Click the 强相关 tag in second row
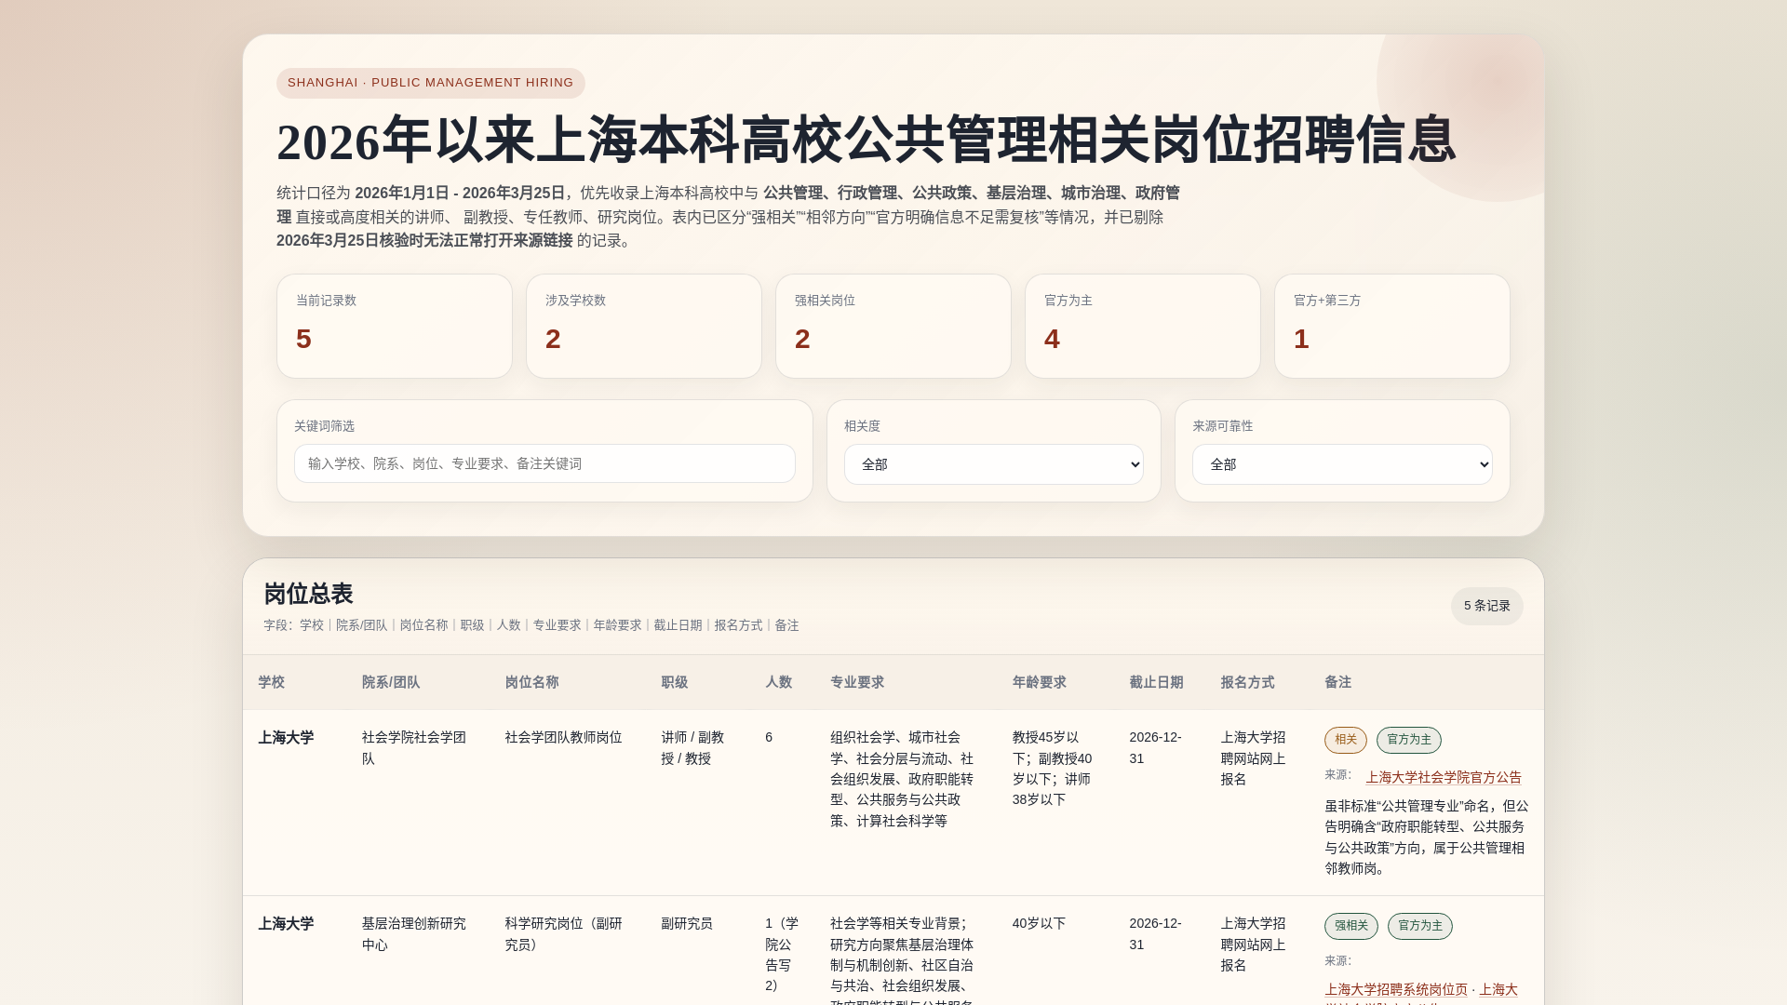The image size is (1787, 1005). point(1351,926)
